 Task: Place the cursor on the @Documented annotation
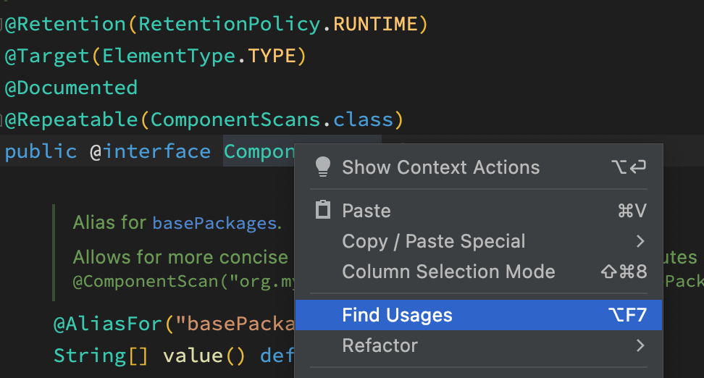point(71,88)
